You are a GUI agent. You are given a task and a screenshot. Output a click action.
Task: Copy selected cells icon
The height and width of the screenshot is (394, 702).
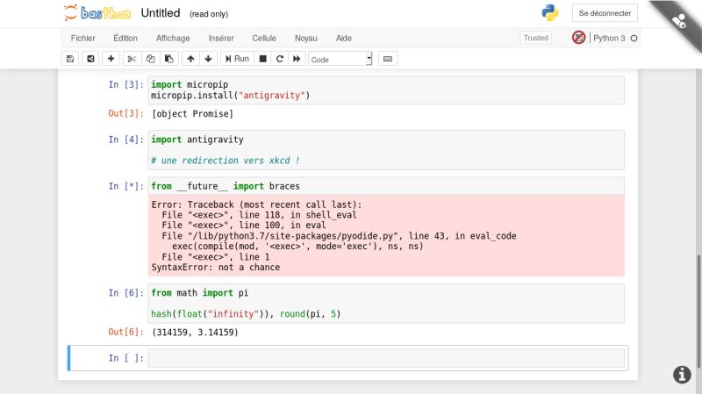150,59
